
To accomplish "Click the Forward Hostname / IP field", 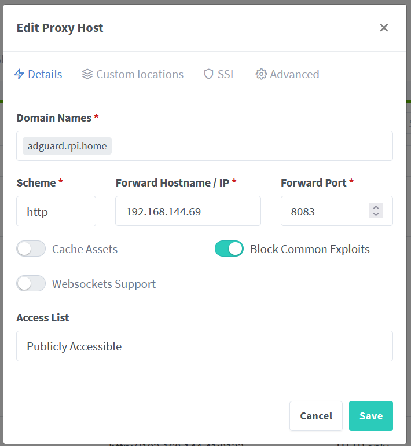I will tap(188, 211).
